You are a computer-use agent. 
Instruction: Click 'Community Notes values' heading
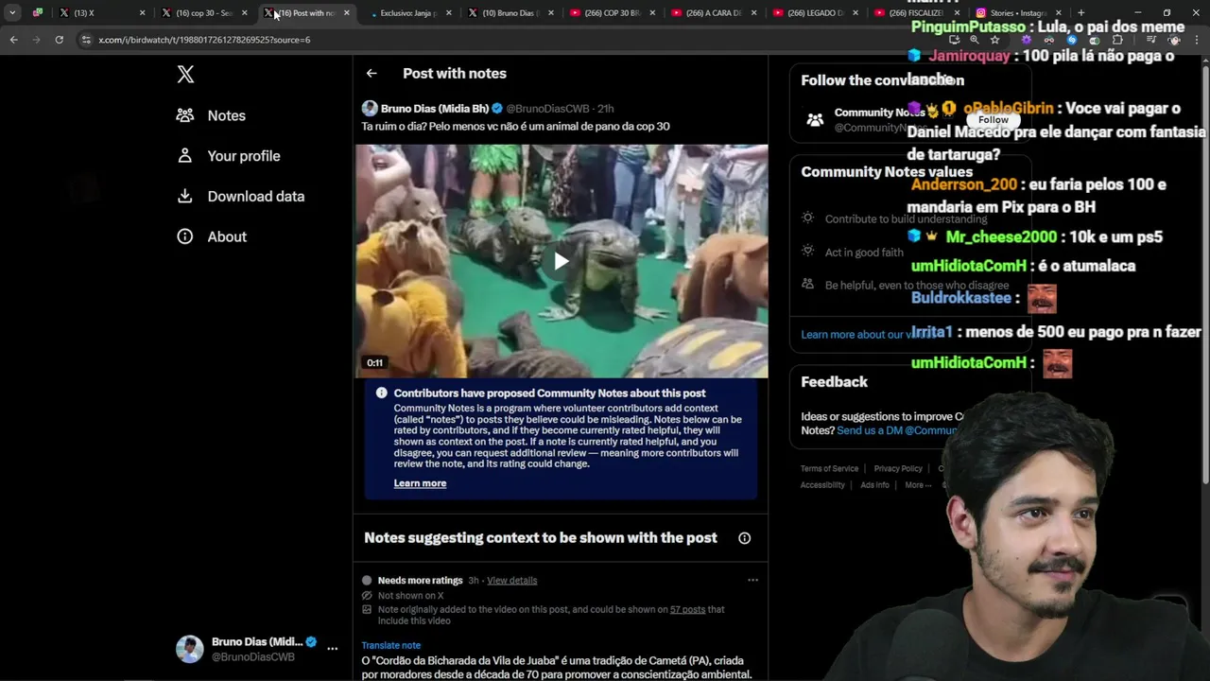tap(887, 172)
